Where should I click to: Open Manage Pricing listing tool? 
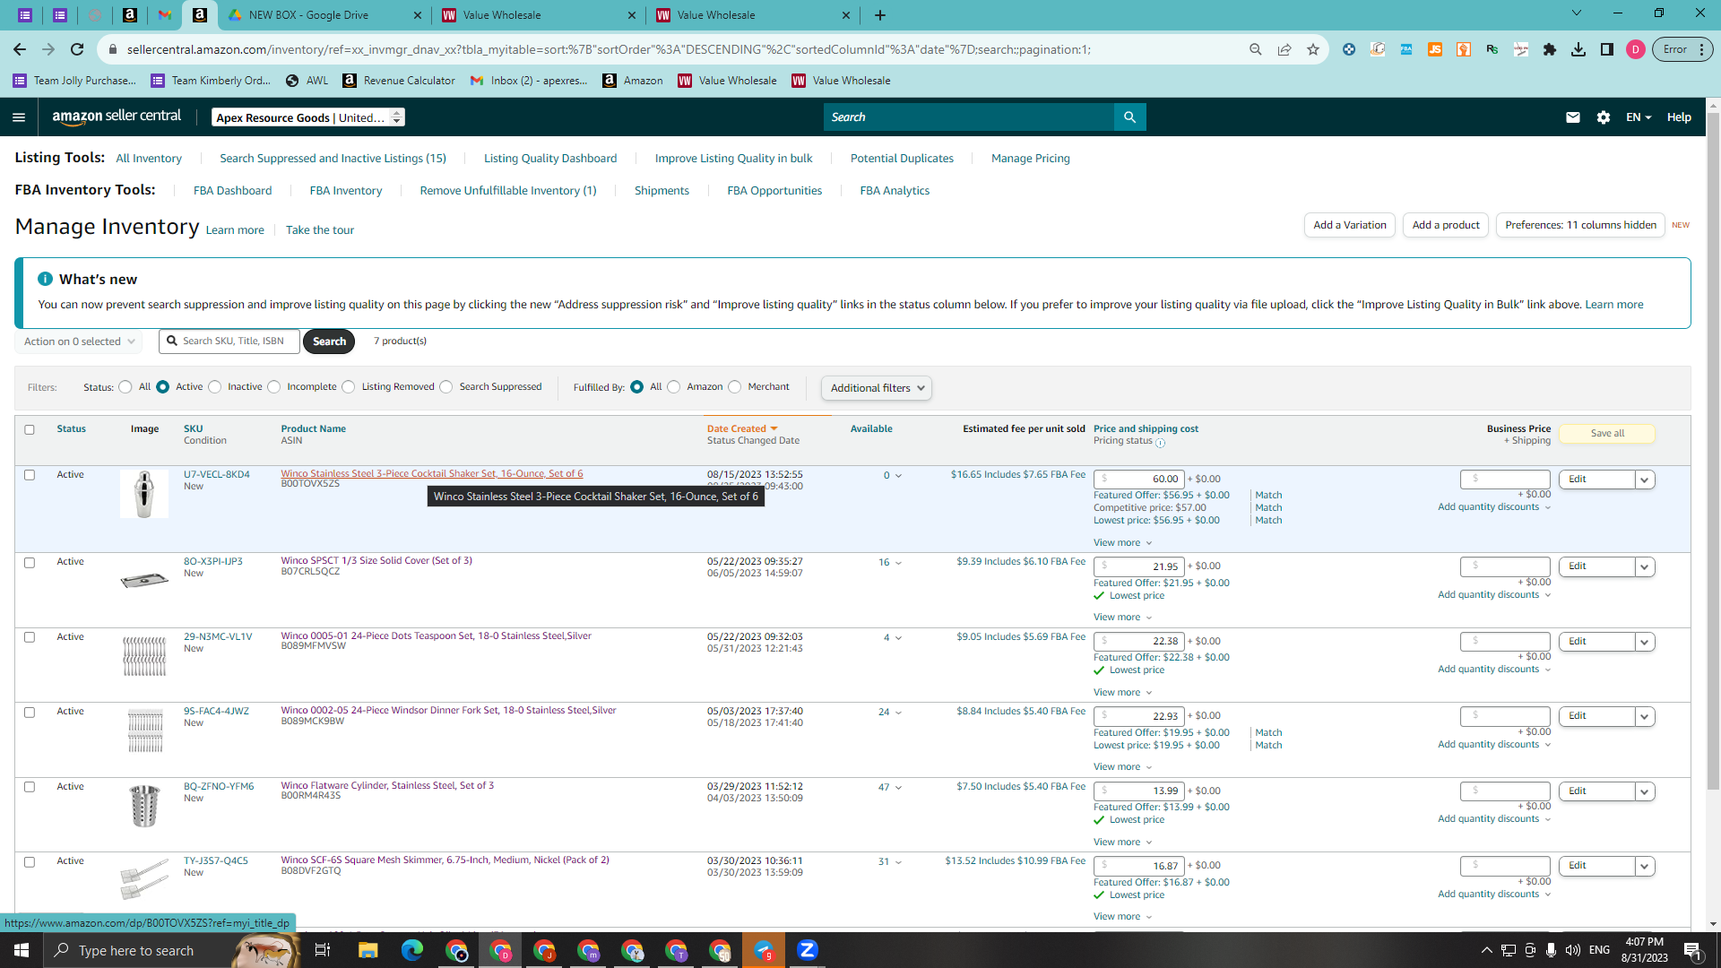click(x=1031, y=159)
